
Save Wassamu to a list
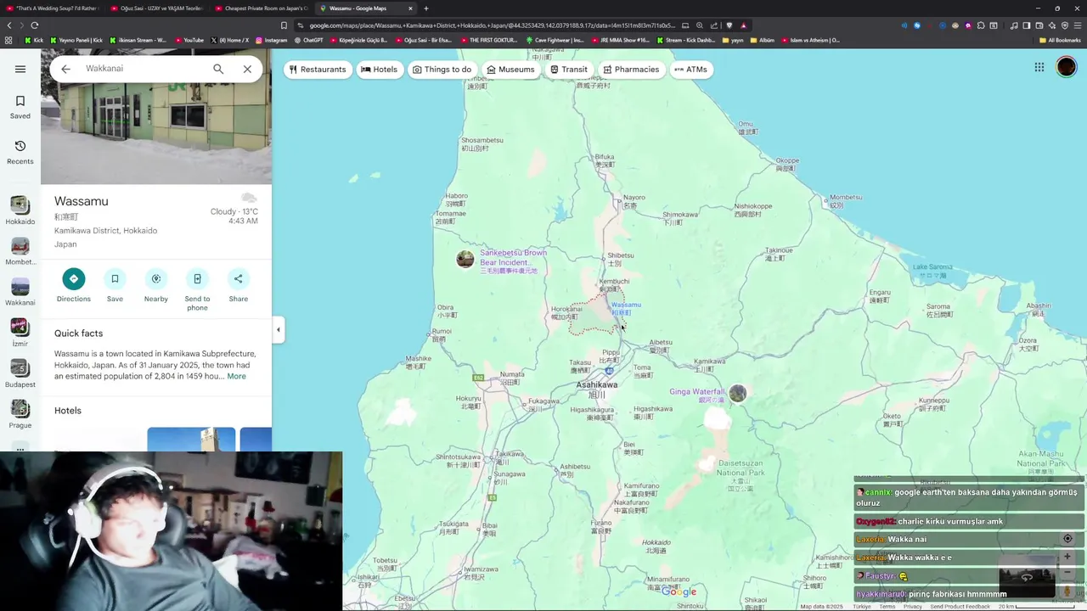(x=115, y=286)
